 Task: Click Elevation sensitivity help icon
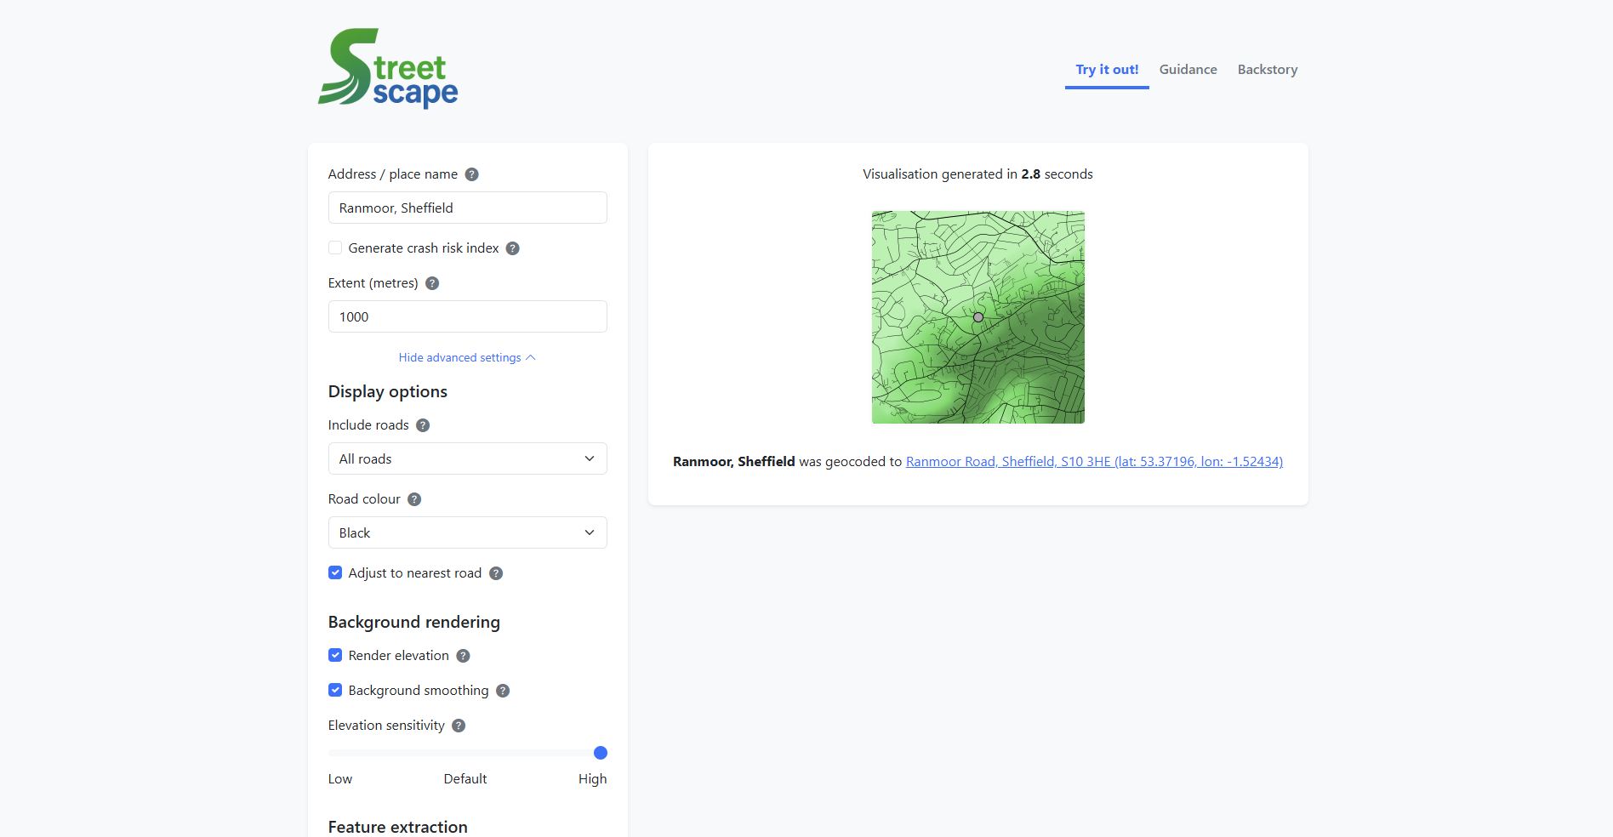pos(459,726)
